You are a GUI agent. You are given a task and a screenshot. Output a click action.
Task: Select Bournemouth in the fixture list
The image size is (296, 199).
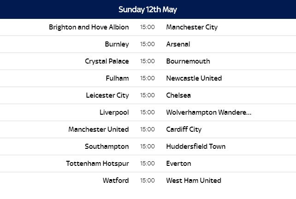188,61
